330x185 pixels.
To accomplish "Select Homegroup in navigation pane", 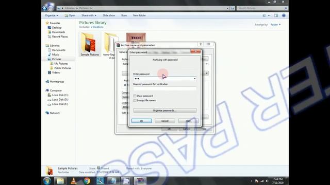I will [x=57, y=82].
